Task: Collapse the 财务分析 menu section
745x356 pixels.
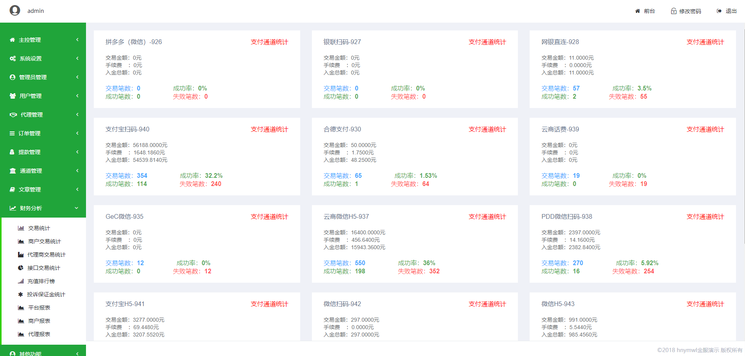Action: pyautogui.click(x=43, y=208)
